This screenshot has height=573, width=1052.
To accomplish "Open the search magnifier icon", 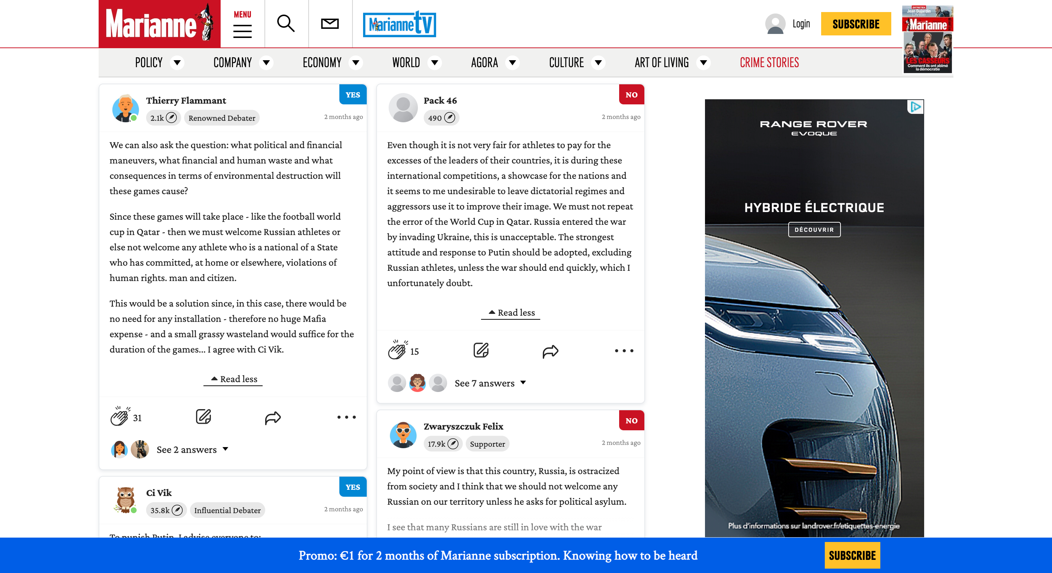I will [x=285, y=24].
